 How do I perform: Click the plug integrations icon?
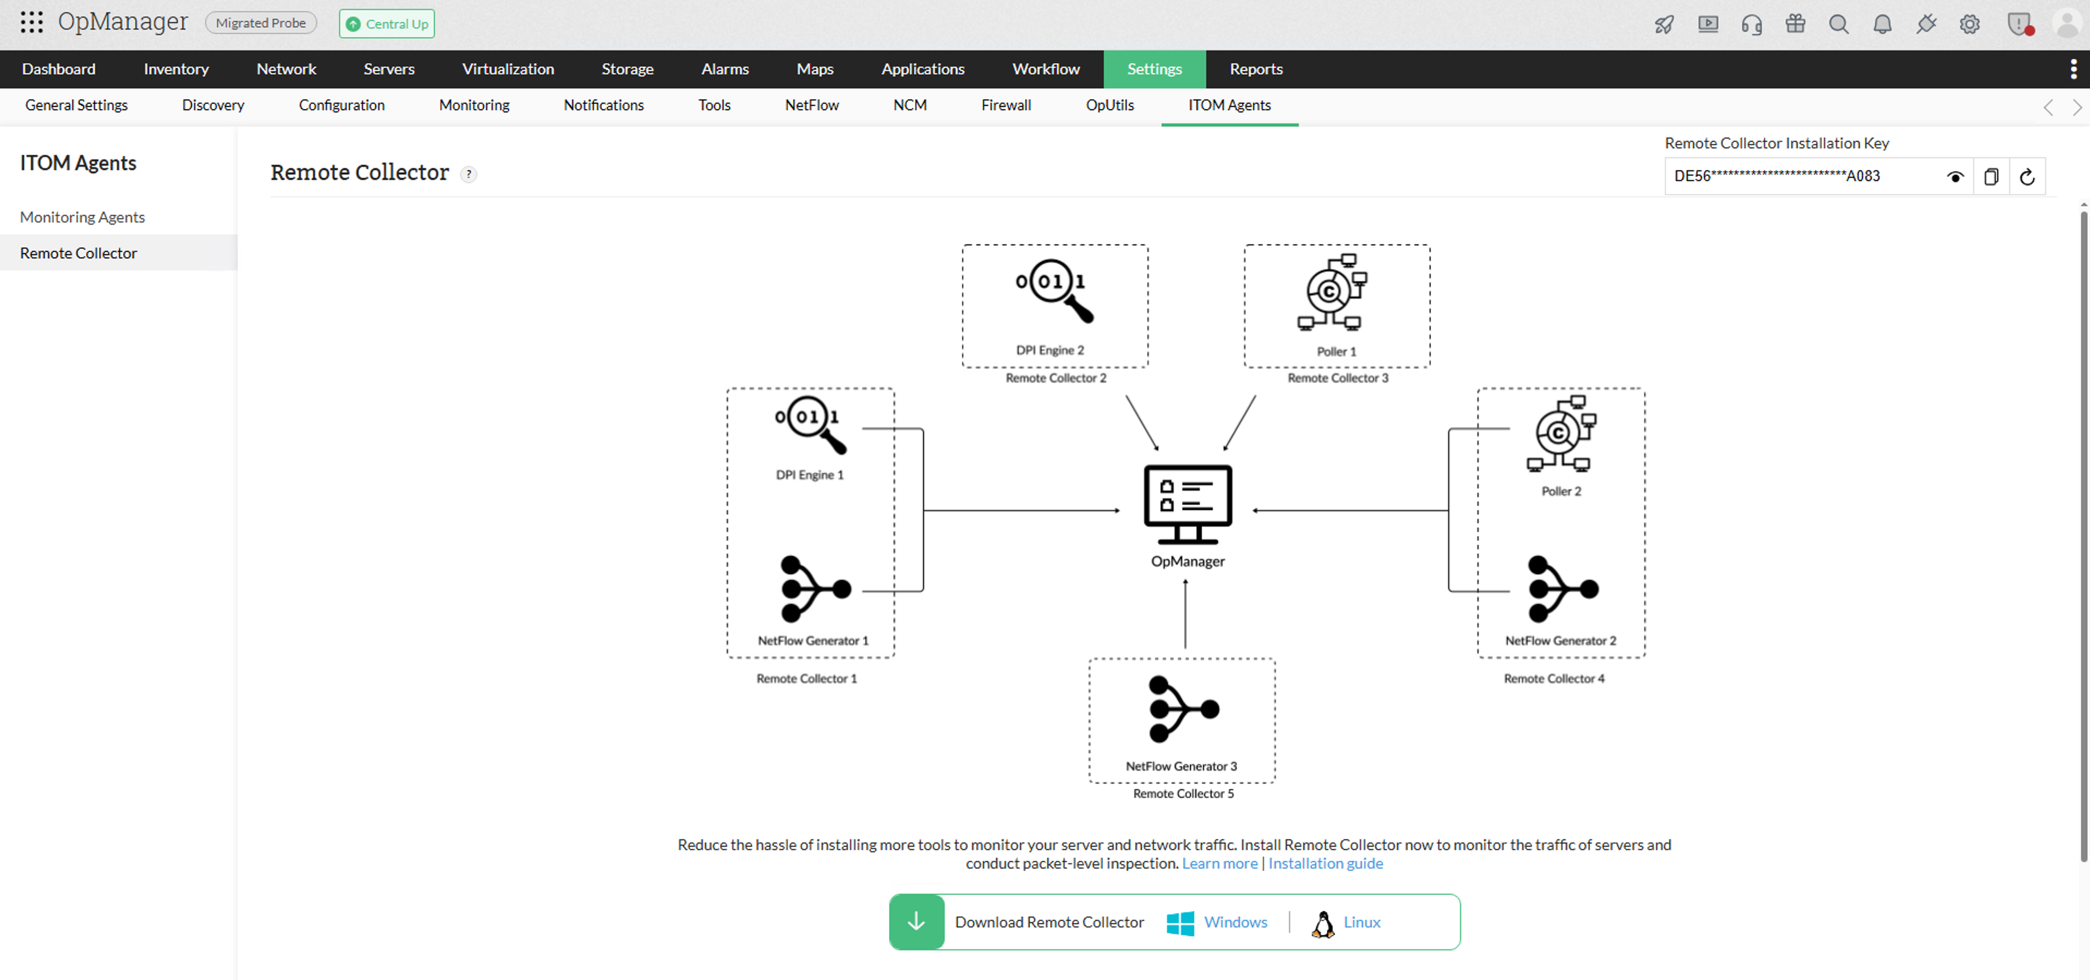(x=1926, y=25)
